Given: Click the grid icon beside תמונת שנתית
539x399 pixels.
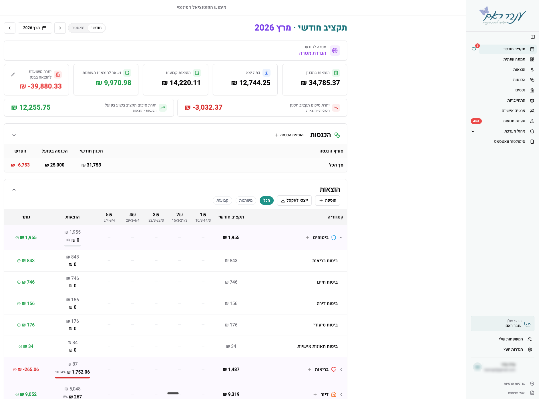Looking at the screenshot, I should (x=532, y=59).
